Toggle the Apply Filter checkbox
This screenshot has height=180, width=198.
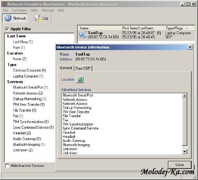(x=7, y=29)
